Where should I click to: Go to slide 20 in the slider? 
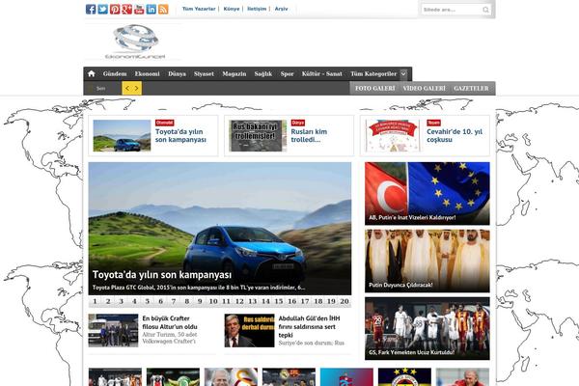point(345,301)
